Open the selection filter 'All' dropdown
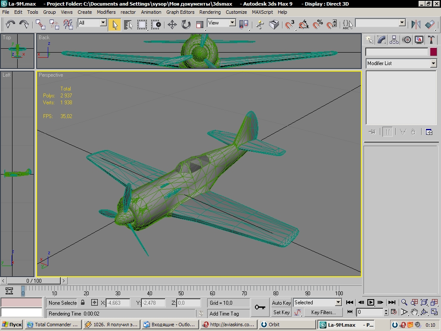Screen dimensions: 441x331 [103, 23]
